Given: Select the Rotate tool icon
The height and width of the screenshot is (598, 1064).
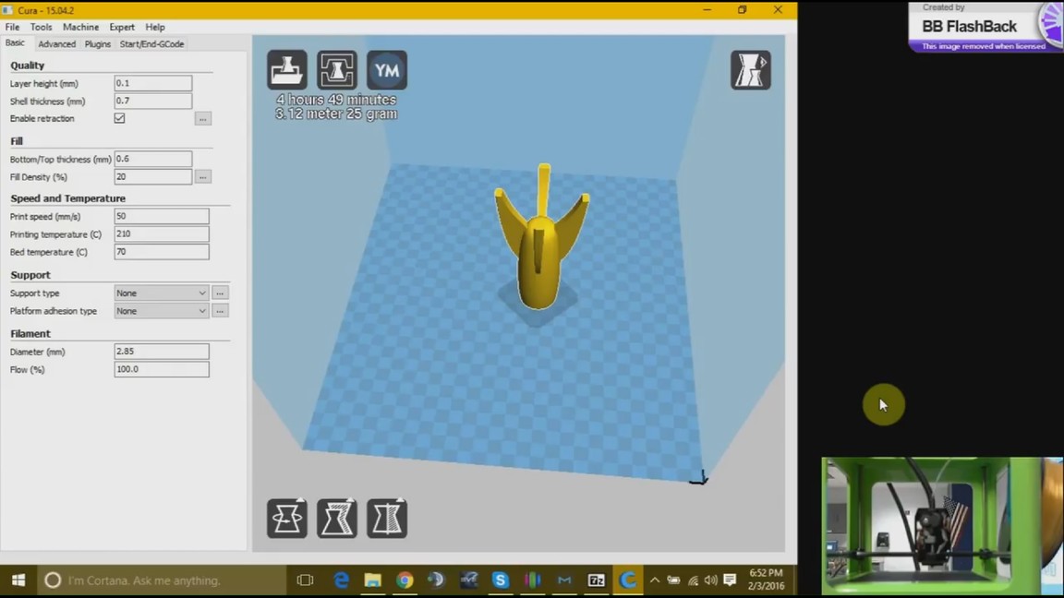Looking at the screenshot, I should pos(287,519).
